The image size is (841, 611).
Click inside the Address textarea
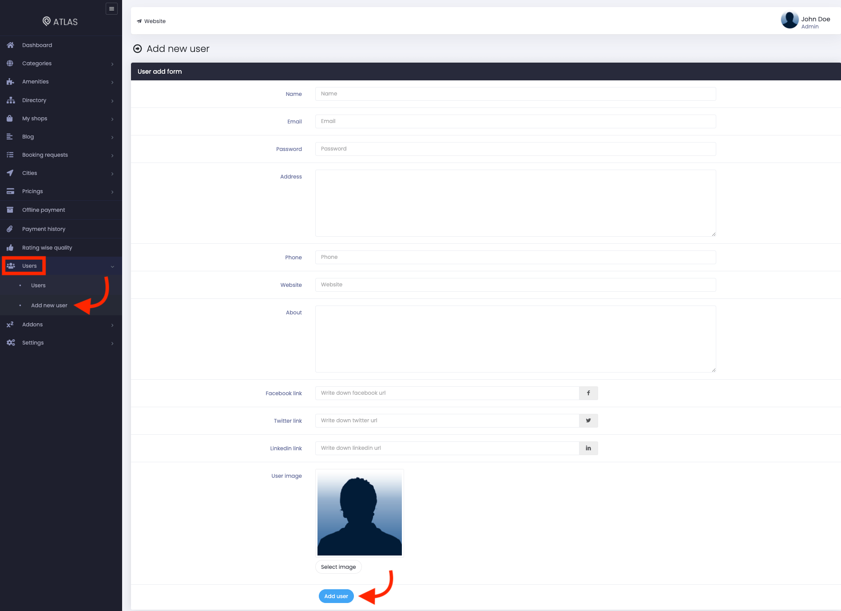(x=516, y=203)
